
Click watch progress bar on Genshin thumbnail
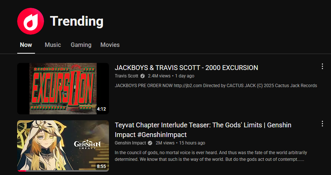[x=63, y=171]
